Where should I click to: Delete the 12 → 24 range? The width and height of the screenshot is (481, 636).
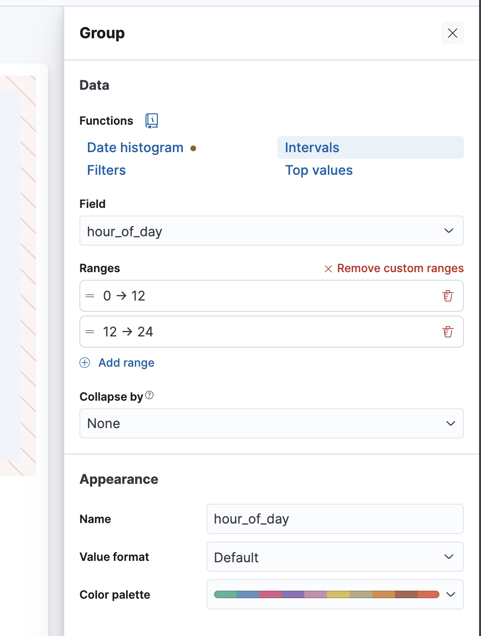448,332
